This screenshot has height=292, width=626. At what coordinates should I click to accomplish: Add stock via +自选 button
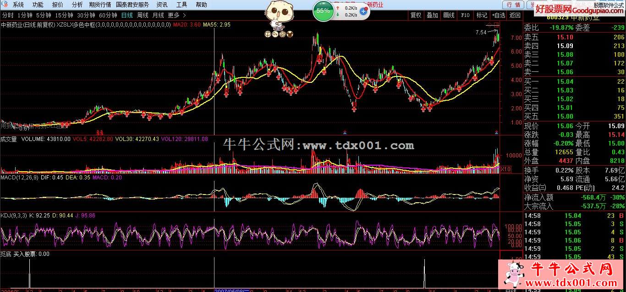coord(499,15)
